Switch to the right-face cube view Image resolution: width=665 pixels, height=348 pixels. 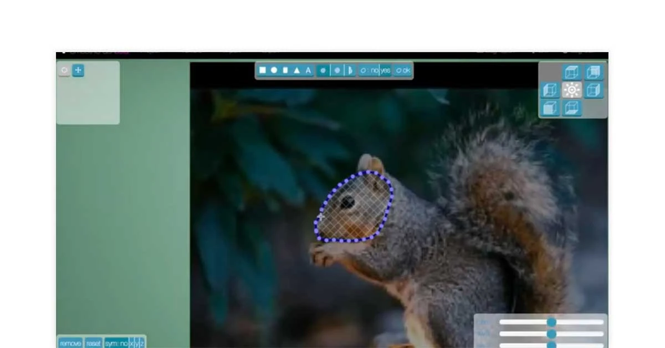click(593, 90)
